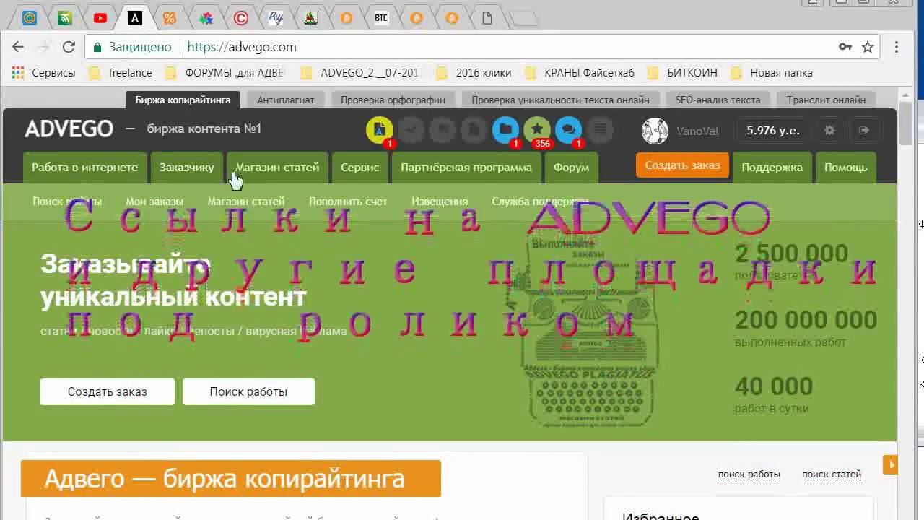The height and width of the screenshot is (520, 924).
Task: Open the КРАНЫ Файсетхаб bookmarks folder
Action: (580, 72)
